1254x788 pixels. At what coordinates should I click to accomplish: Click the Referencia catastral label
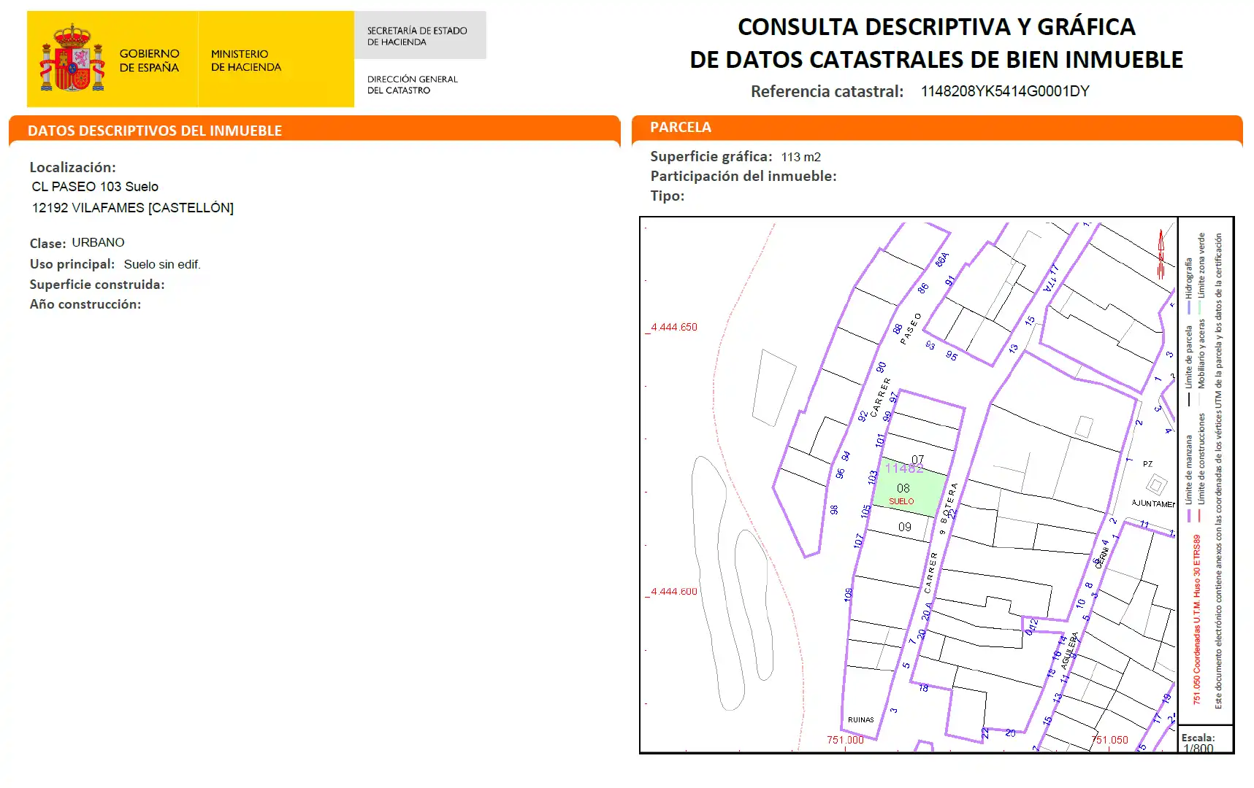[x=827, y=92]
